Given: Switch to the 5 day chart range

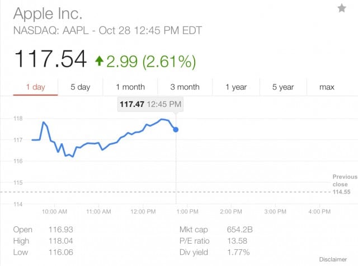Looking at the screenshot, I should coord(80,87).
